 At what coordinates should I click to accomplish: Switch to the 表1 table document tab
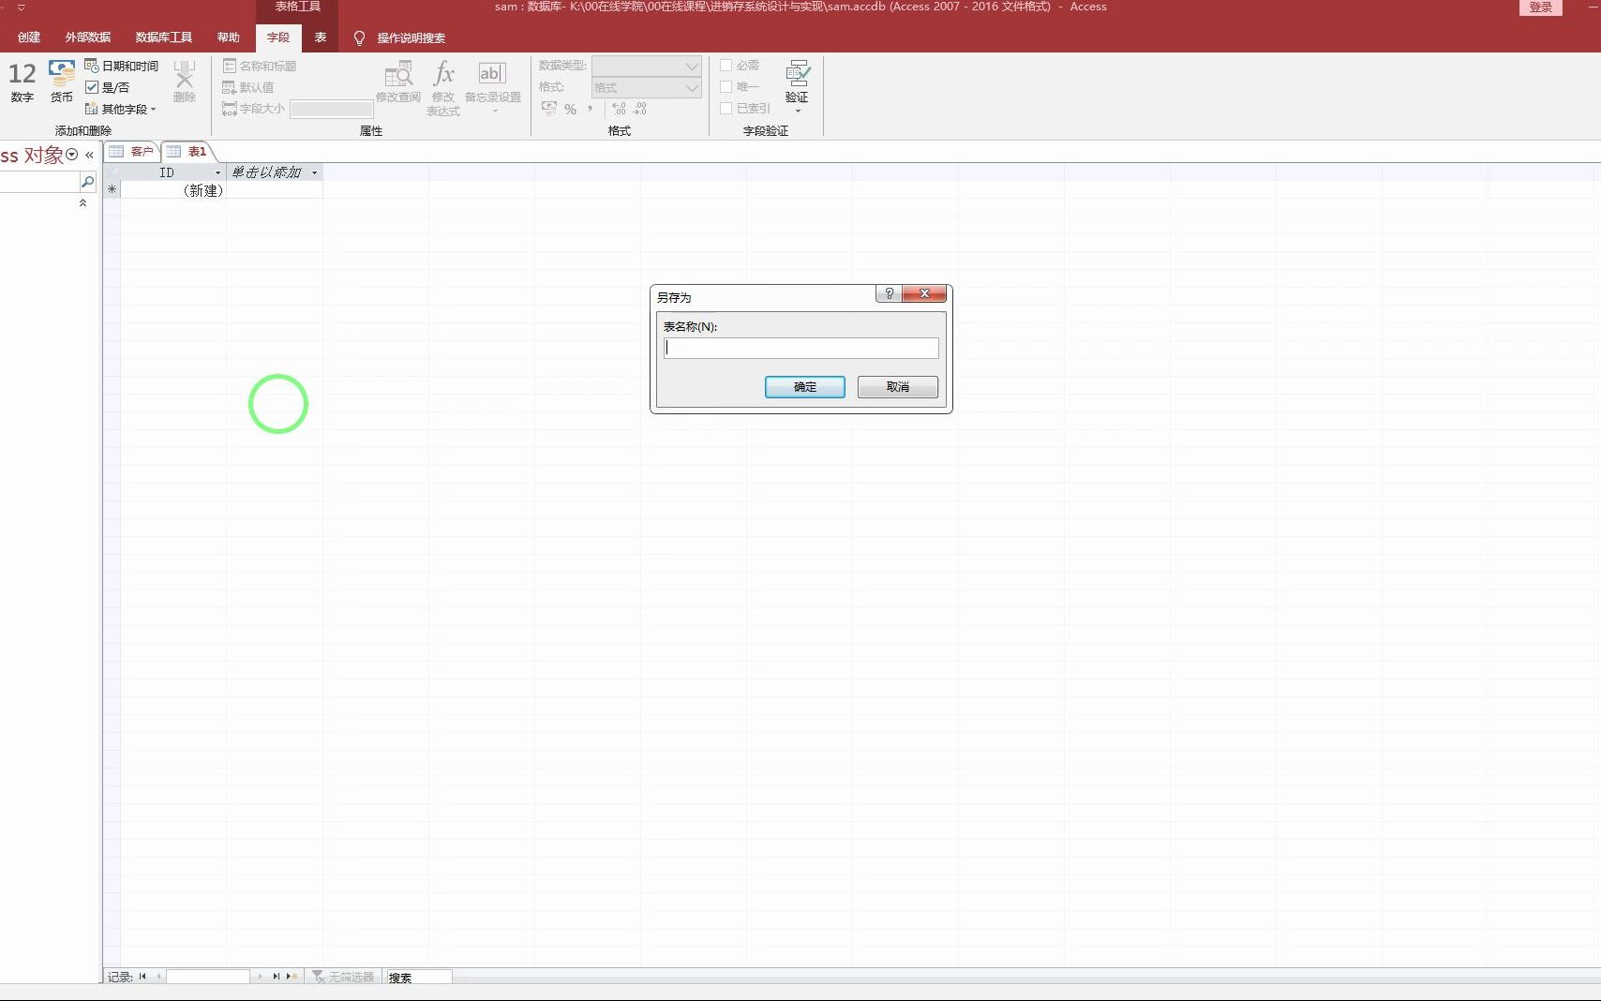tap(187, 151)
